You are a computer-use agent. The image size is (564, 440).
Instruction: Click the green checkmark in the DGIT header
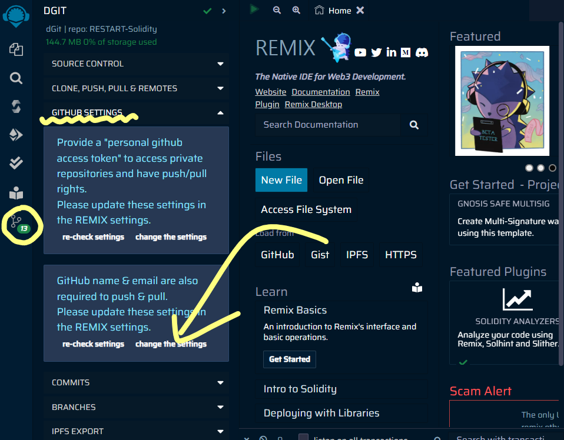click(207, 11)
